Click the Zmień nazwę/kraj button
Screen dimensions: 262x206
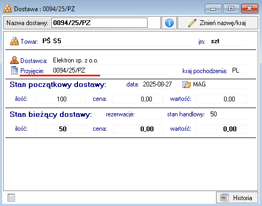218,23
